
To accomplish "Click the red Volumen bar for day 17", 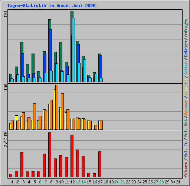I will pyautogui.click(x=100, y=164).
